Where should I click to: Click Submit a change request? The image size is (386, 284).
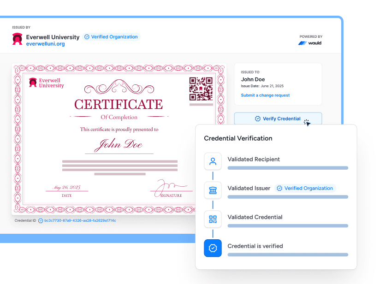click(265, 95)
